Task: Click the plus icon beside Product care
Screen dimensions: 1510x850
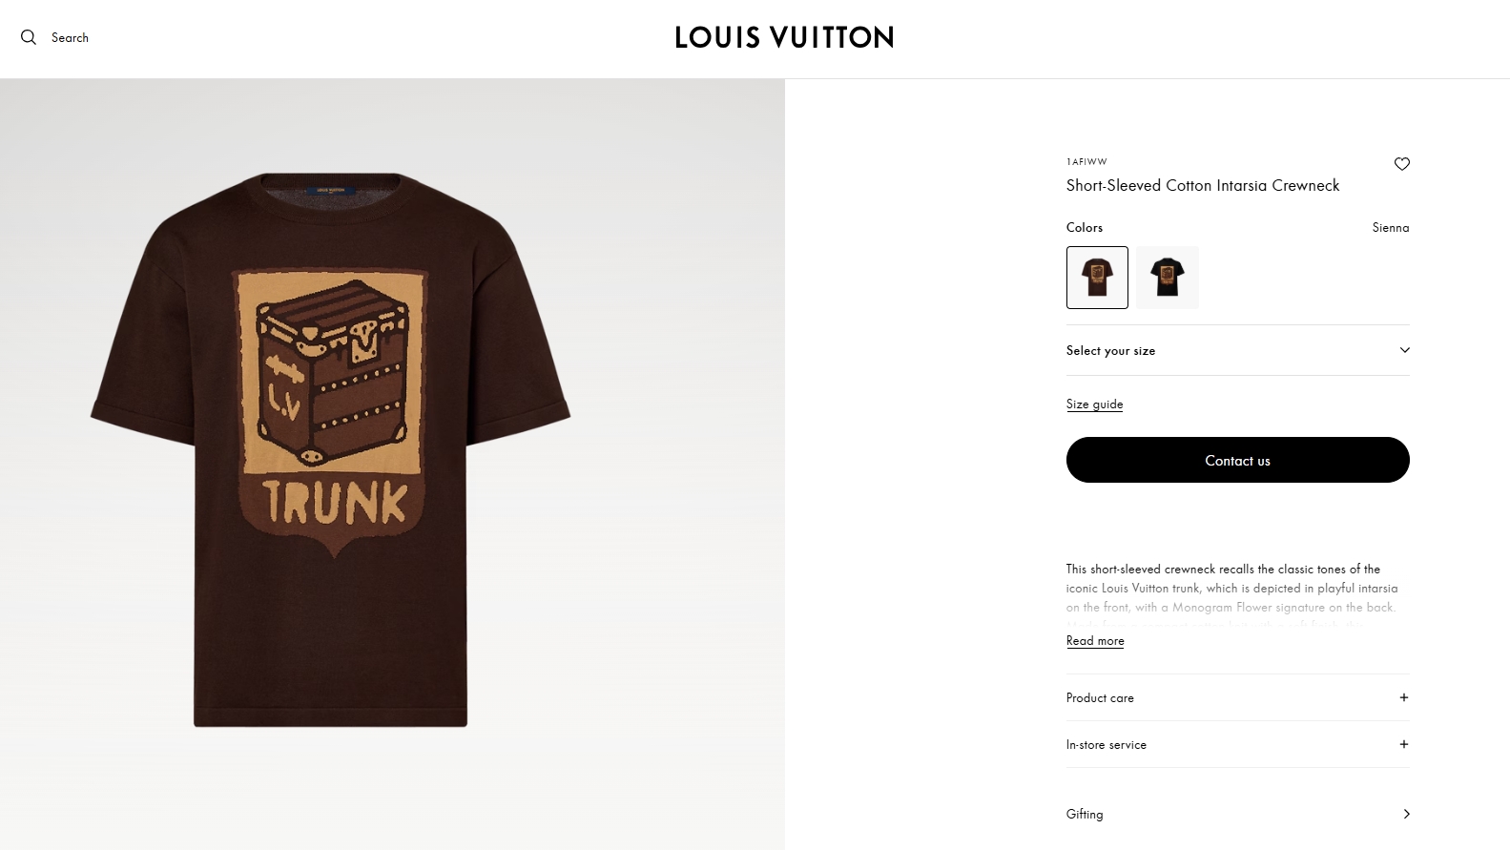Action: [1403, 697]
